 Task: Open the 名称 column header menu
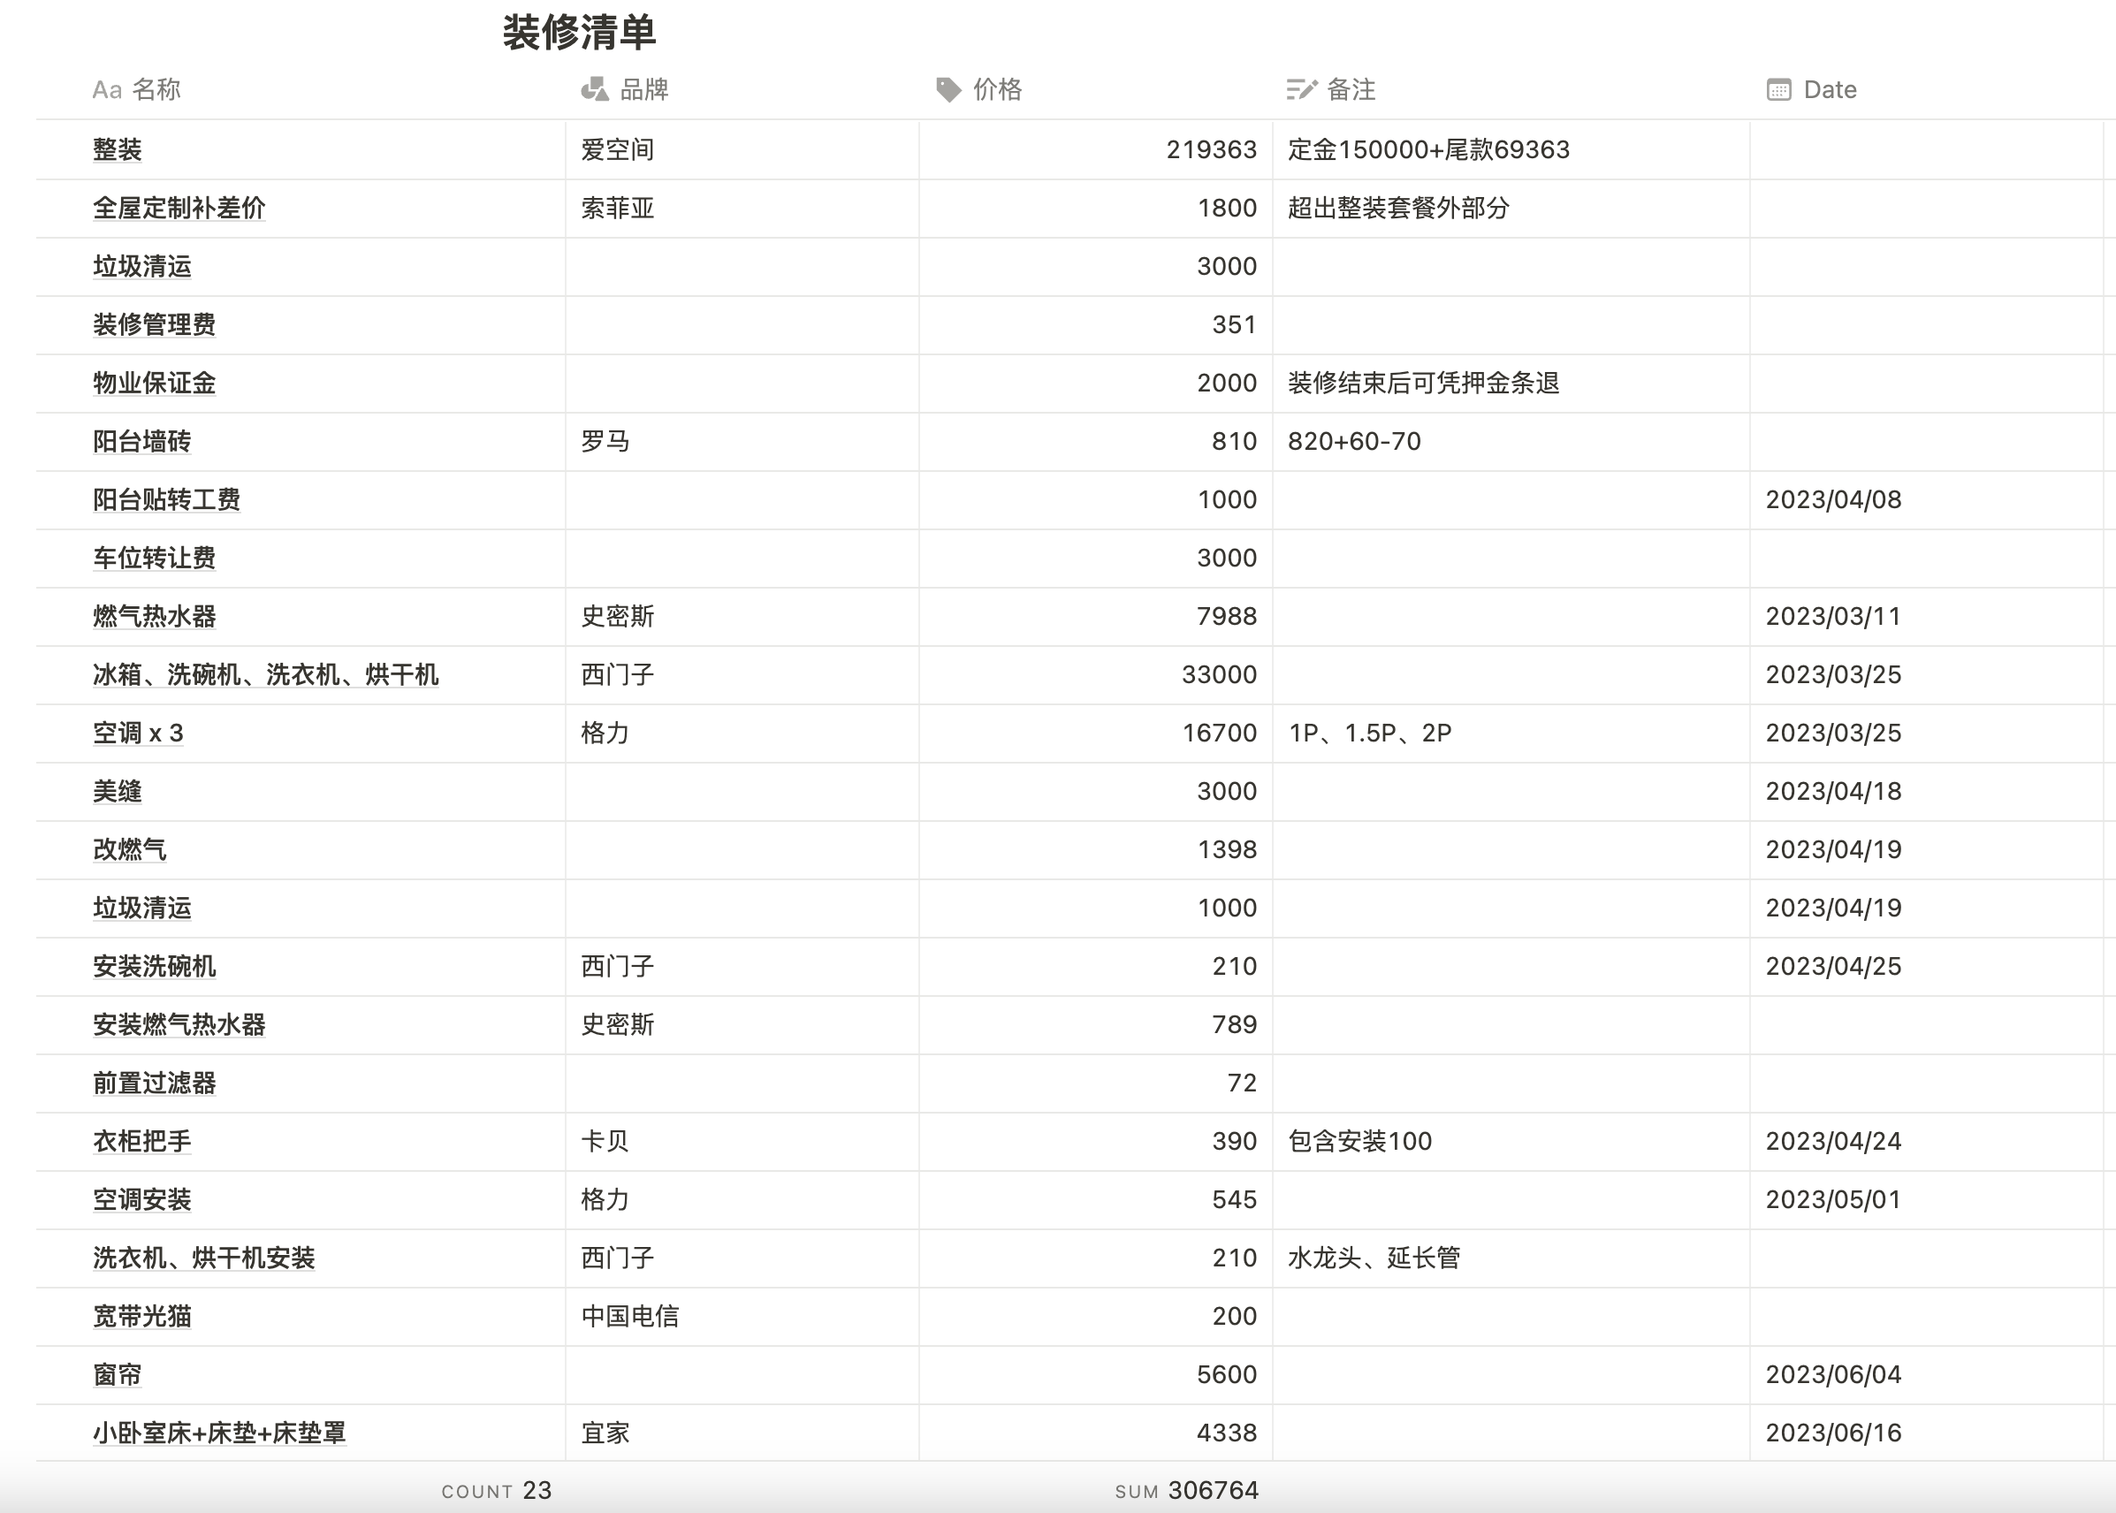click(156, 89)
